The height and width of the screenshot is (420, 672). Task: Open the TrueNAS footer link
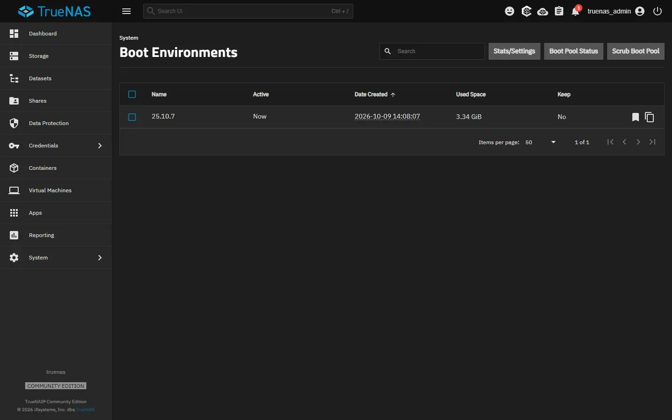coord(85,410)
